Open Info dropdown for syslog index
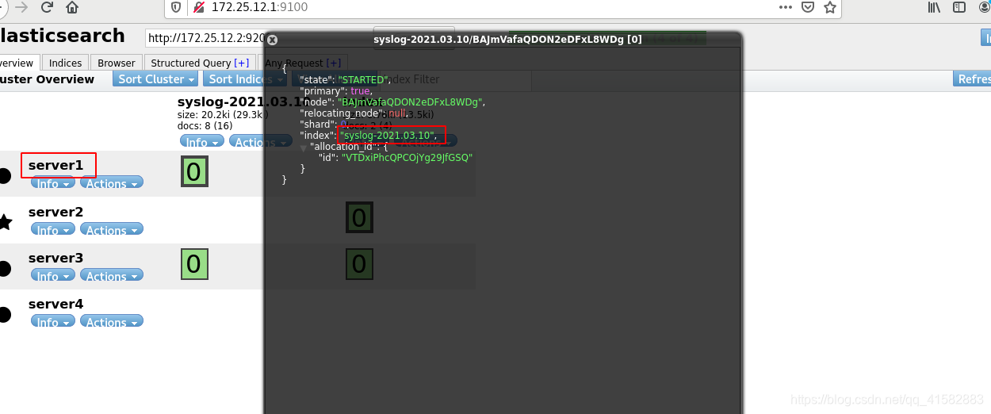991x414 pixels. pos(202,142)
